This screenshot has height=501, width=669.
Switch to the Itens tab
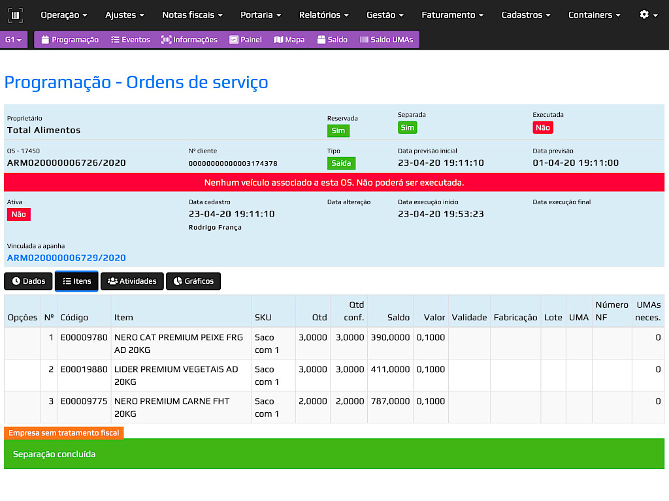pos(77,281)
